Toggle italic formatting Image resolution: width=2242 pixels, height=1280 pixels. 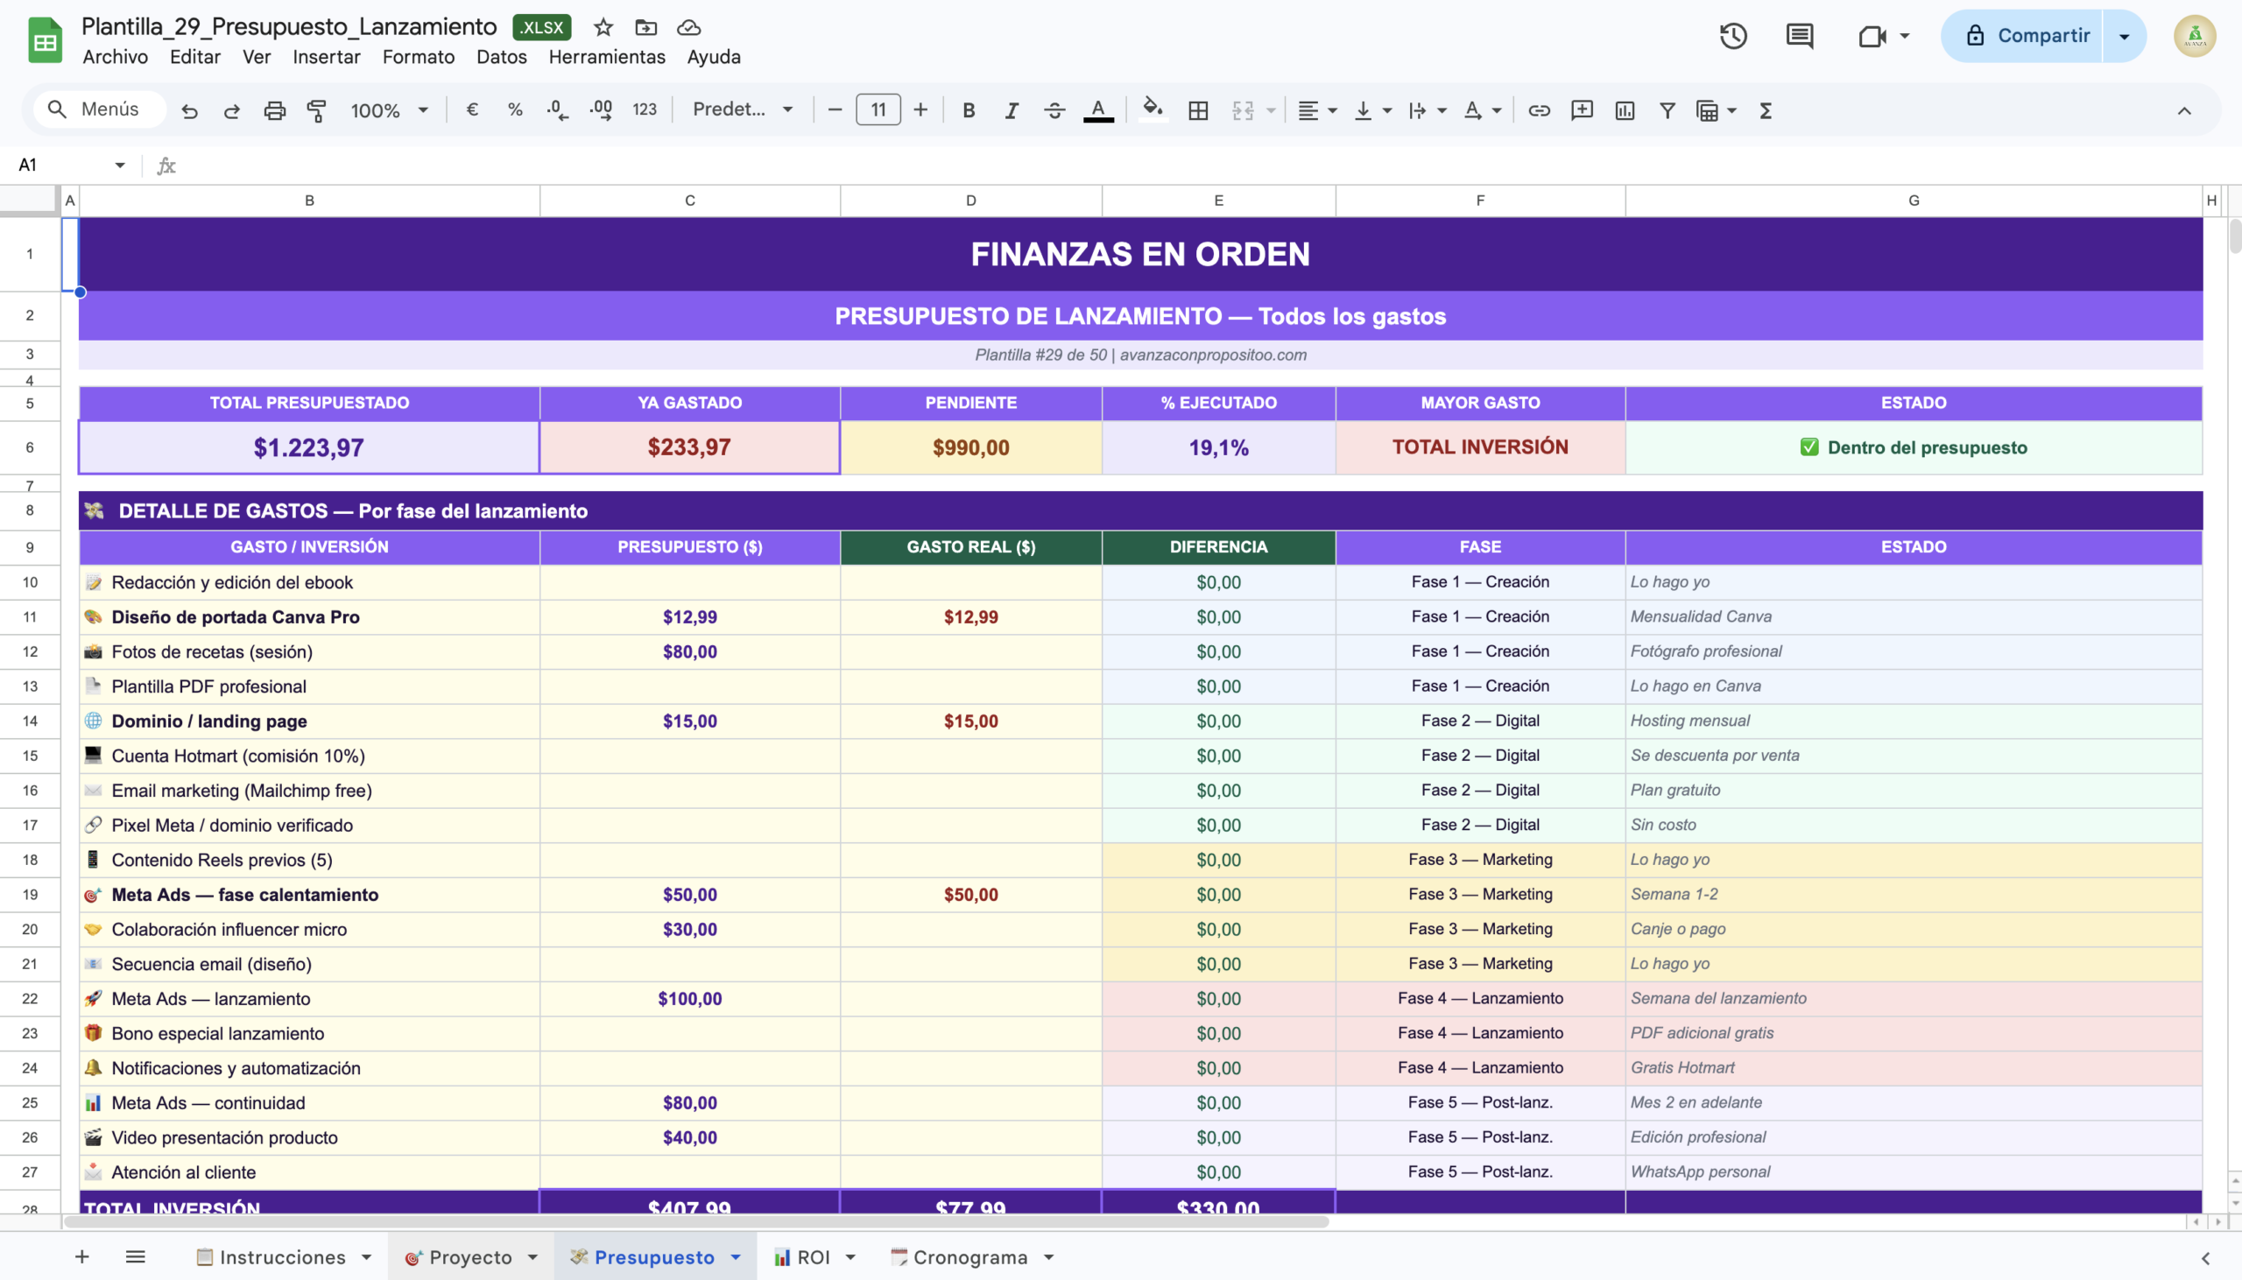(1012, 111)
